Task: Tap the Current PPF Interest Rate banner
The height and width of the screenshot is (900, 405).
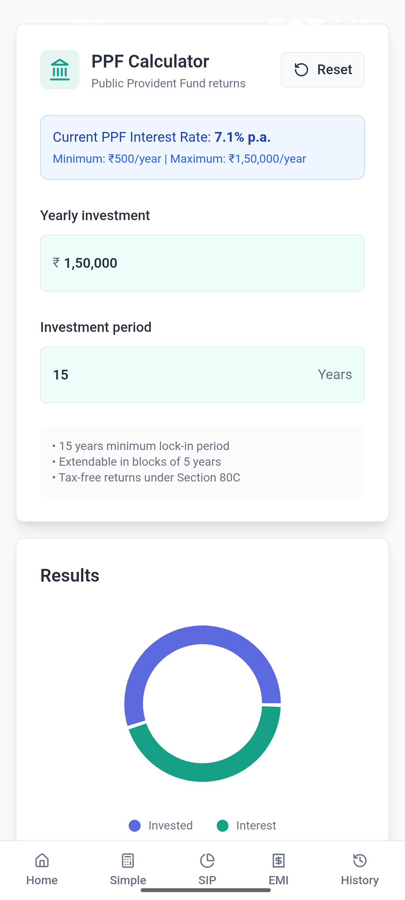Action: (x=202, y=147)
